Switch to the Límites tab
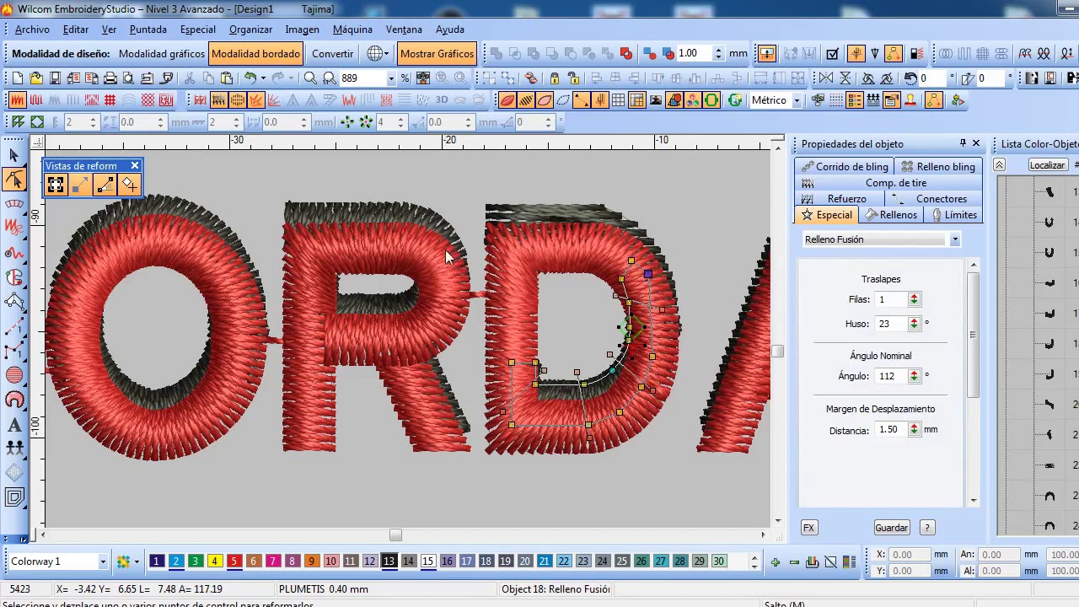Image resolution: width=1079 pixels, height=607 pixels. click(953, 215)
